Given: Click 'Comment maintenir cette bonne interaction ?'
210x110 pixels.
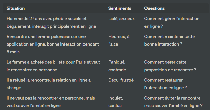Looking at the screenshot, I should tap(170, 40).
